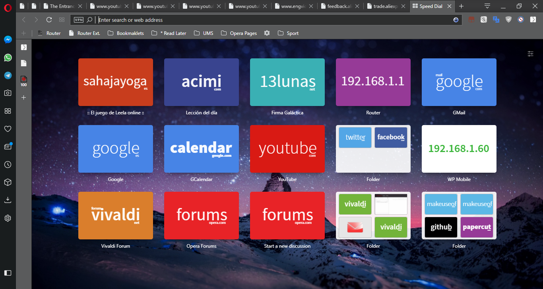Toggle the sidebar panel at bottom-left corner icon
This screenshot has height=289, width=543.
click(8, 273)
